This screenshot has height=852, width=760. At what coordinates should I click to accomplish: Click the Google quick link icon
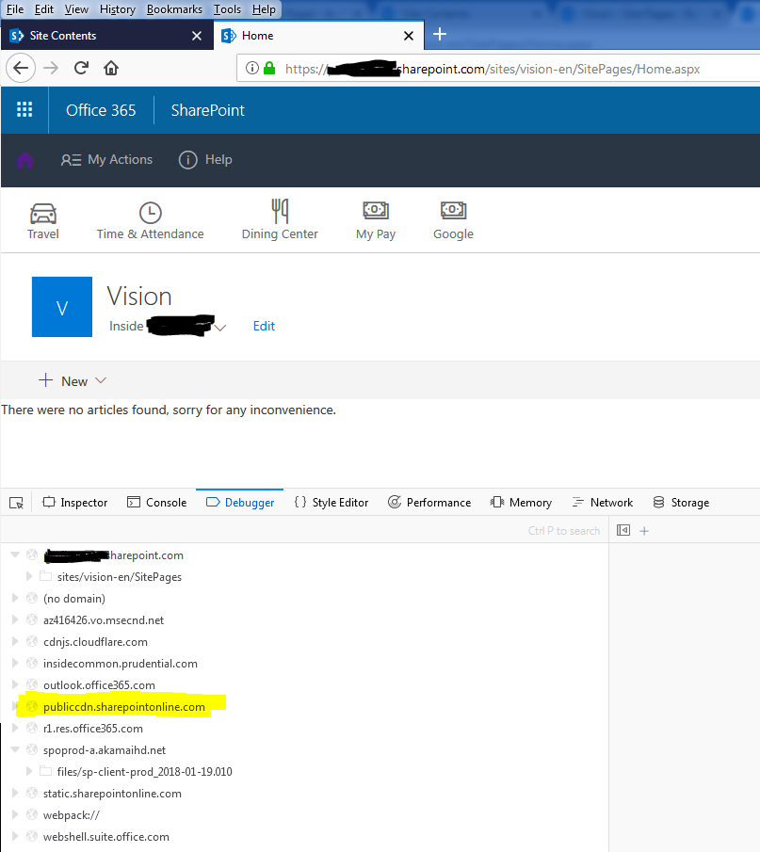(453, 213)
